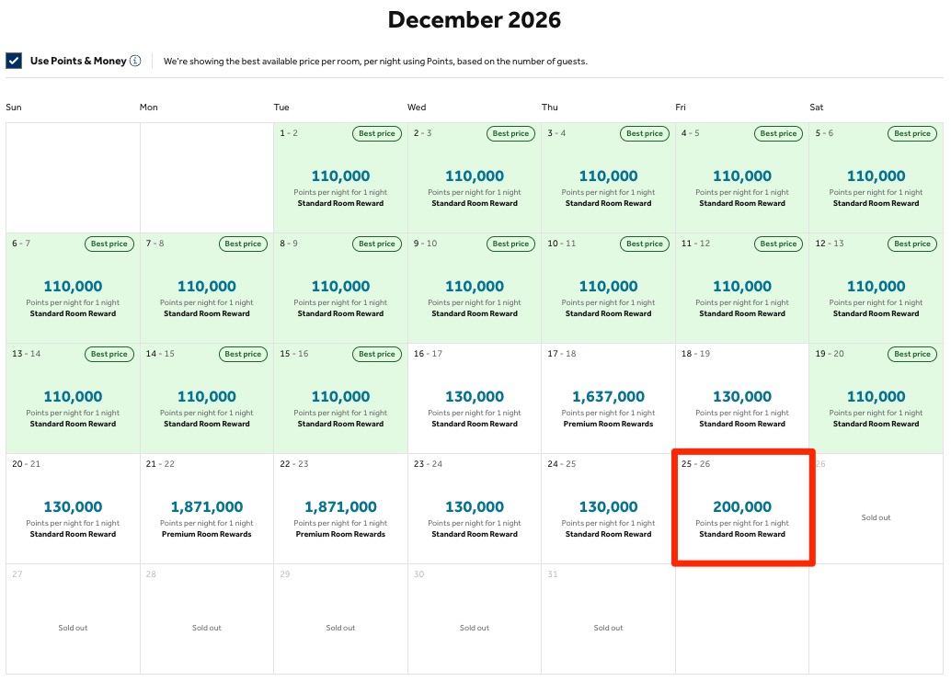Select December 18 showing 130,000 points
951x681 pixels.
tap(741, 396)
